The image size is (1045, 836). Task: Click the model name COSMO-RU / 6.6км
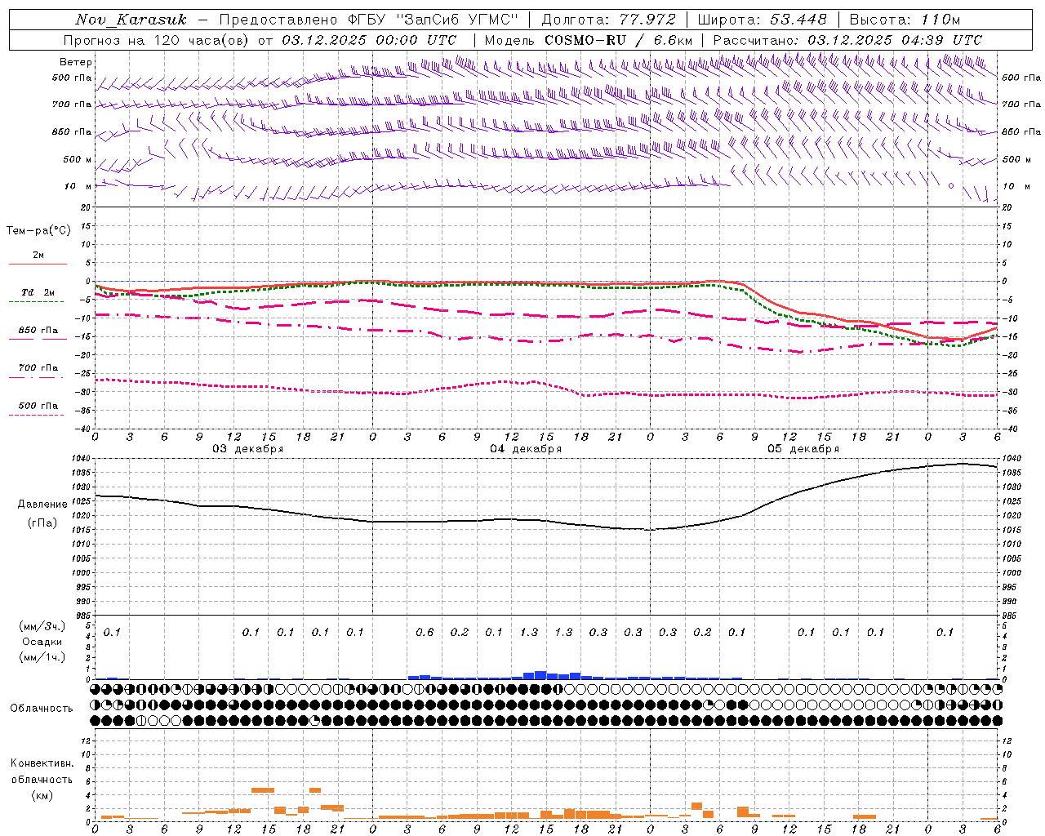pyautogui.click(x=619, y=40)
